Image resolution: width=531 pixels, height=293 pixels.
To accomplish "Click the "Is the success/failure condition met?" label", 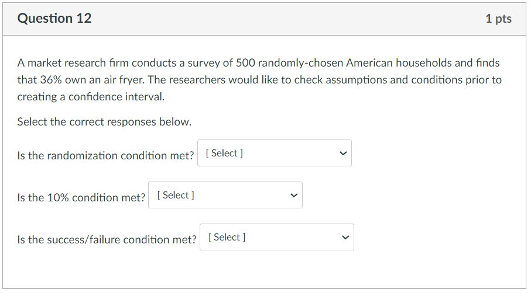I will 107,240.
